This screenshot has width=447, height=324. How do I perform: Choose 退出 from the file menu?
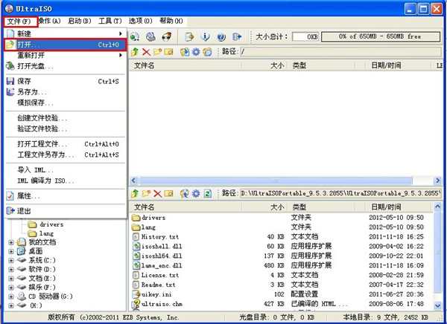point(66,211)
